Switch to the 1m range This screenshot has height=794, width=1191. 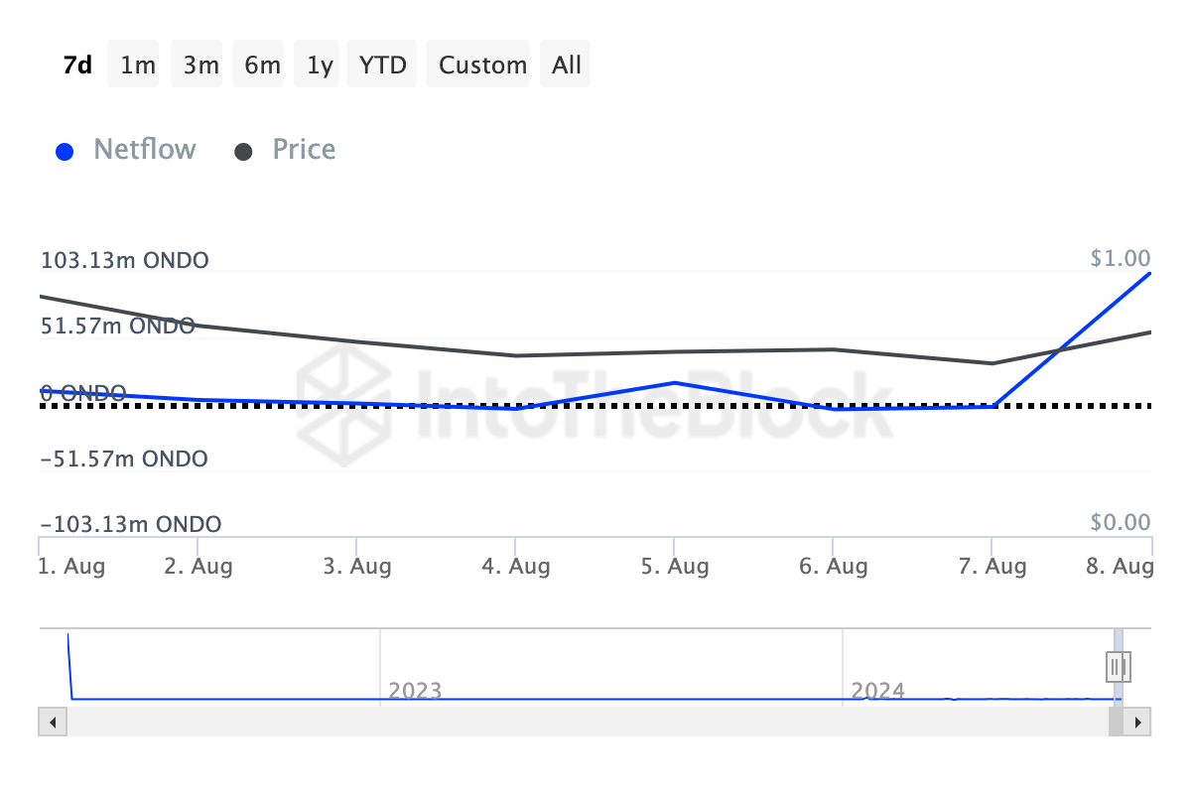point(137,66)
